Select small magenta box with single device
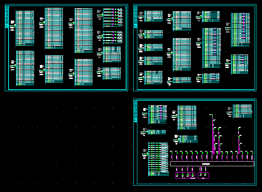This screenshot has width=262, height=192. coord(193,176)
